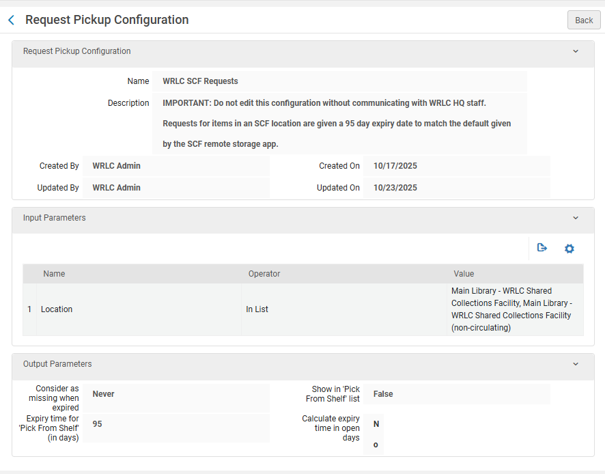Click the expiry time value 95
Viewport: 605px width, 474px height.
(98, 424)
